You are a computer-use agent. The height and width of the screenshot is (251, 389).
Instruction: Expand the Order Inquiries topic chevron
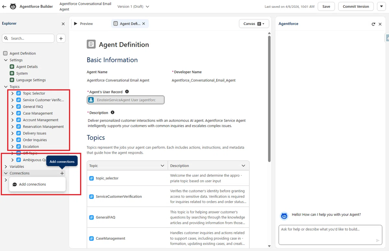(x=12, y=140)
